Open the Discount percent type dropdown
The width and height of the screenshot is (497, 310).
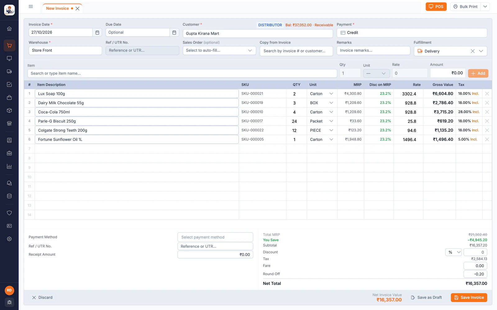(454, 252)
